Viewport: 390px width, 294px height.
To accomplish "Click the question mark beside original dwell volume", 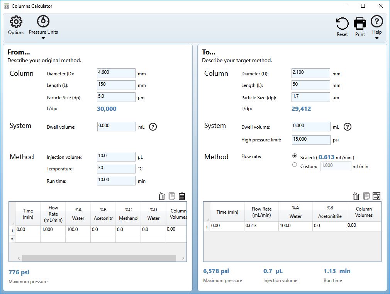I will click(153, 126).
